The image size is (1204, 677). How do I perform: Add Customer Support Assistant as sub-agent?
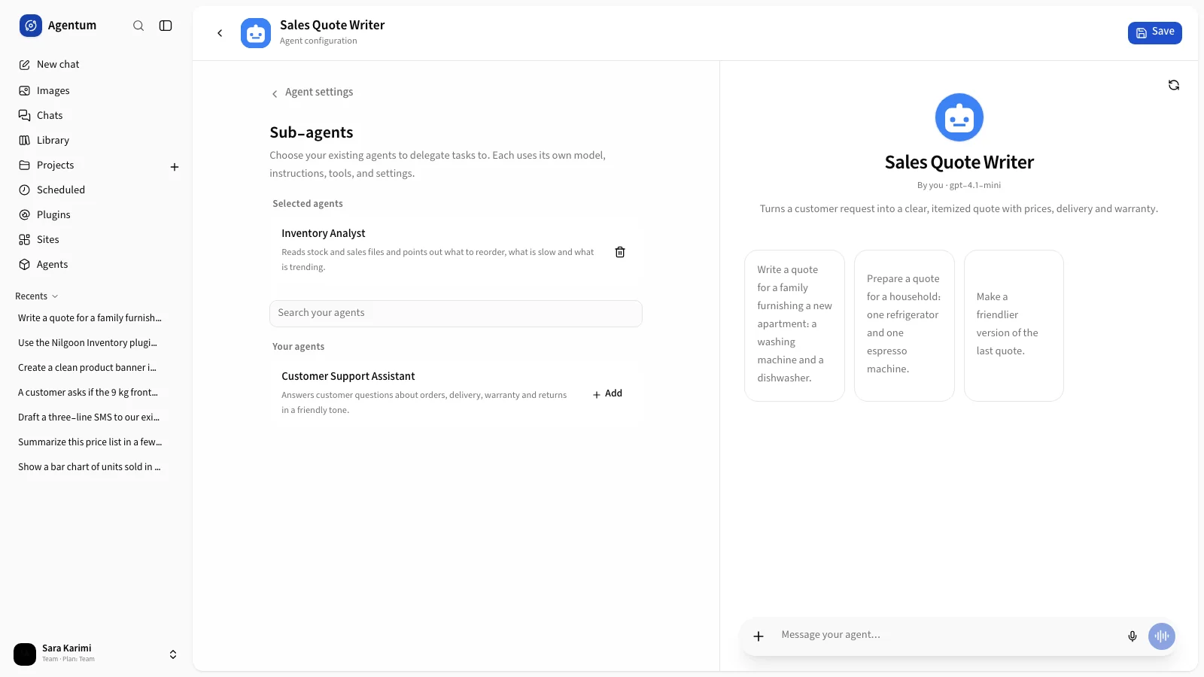607,393
